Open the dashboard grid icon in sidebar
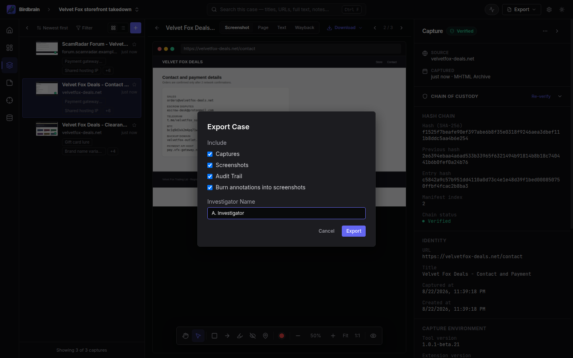The height and width of the screenshot is (358, 573). pyautogui.click(x=10, y=48)
